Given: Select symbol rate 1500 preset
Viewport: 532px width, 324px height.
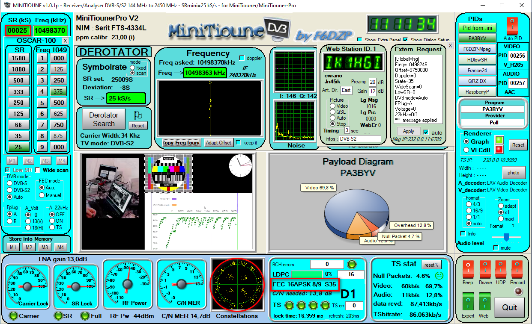Looking at the screenshot, I should tap(18, 58).
